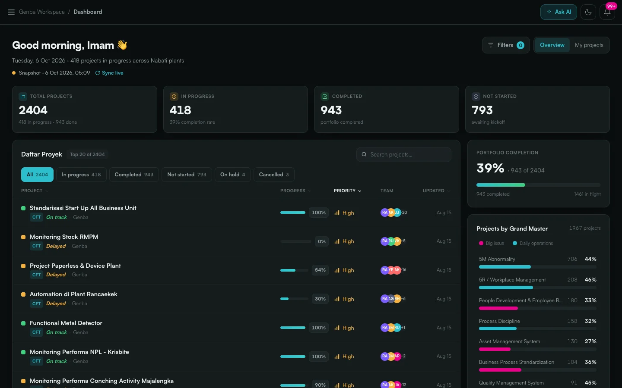
Task: Open Monitoring Performa NPL - Krisbite project
Action: [79, 352]
